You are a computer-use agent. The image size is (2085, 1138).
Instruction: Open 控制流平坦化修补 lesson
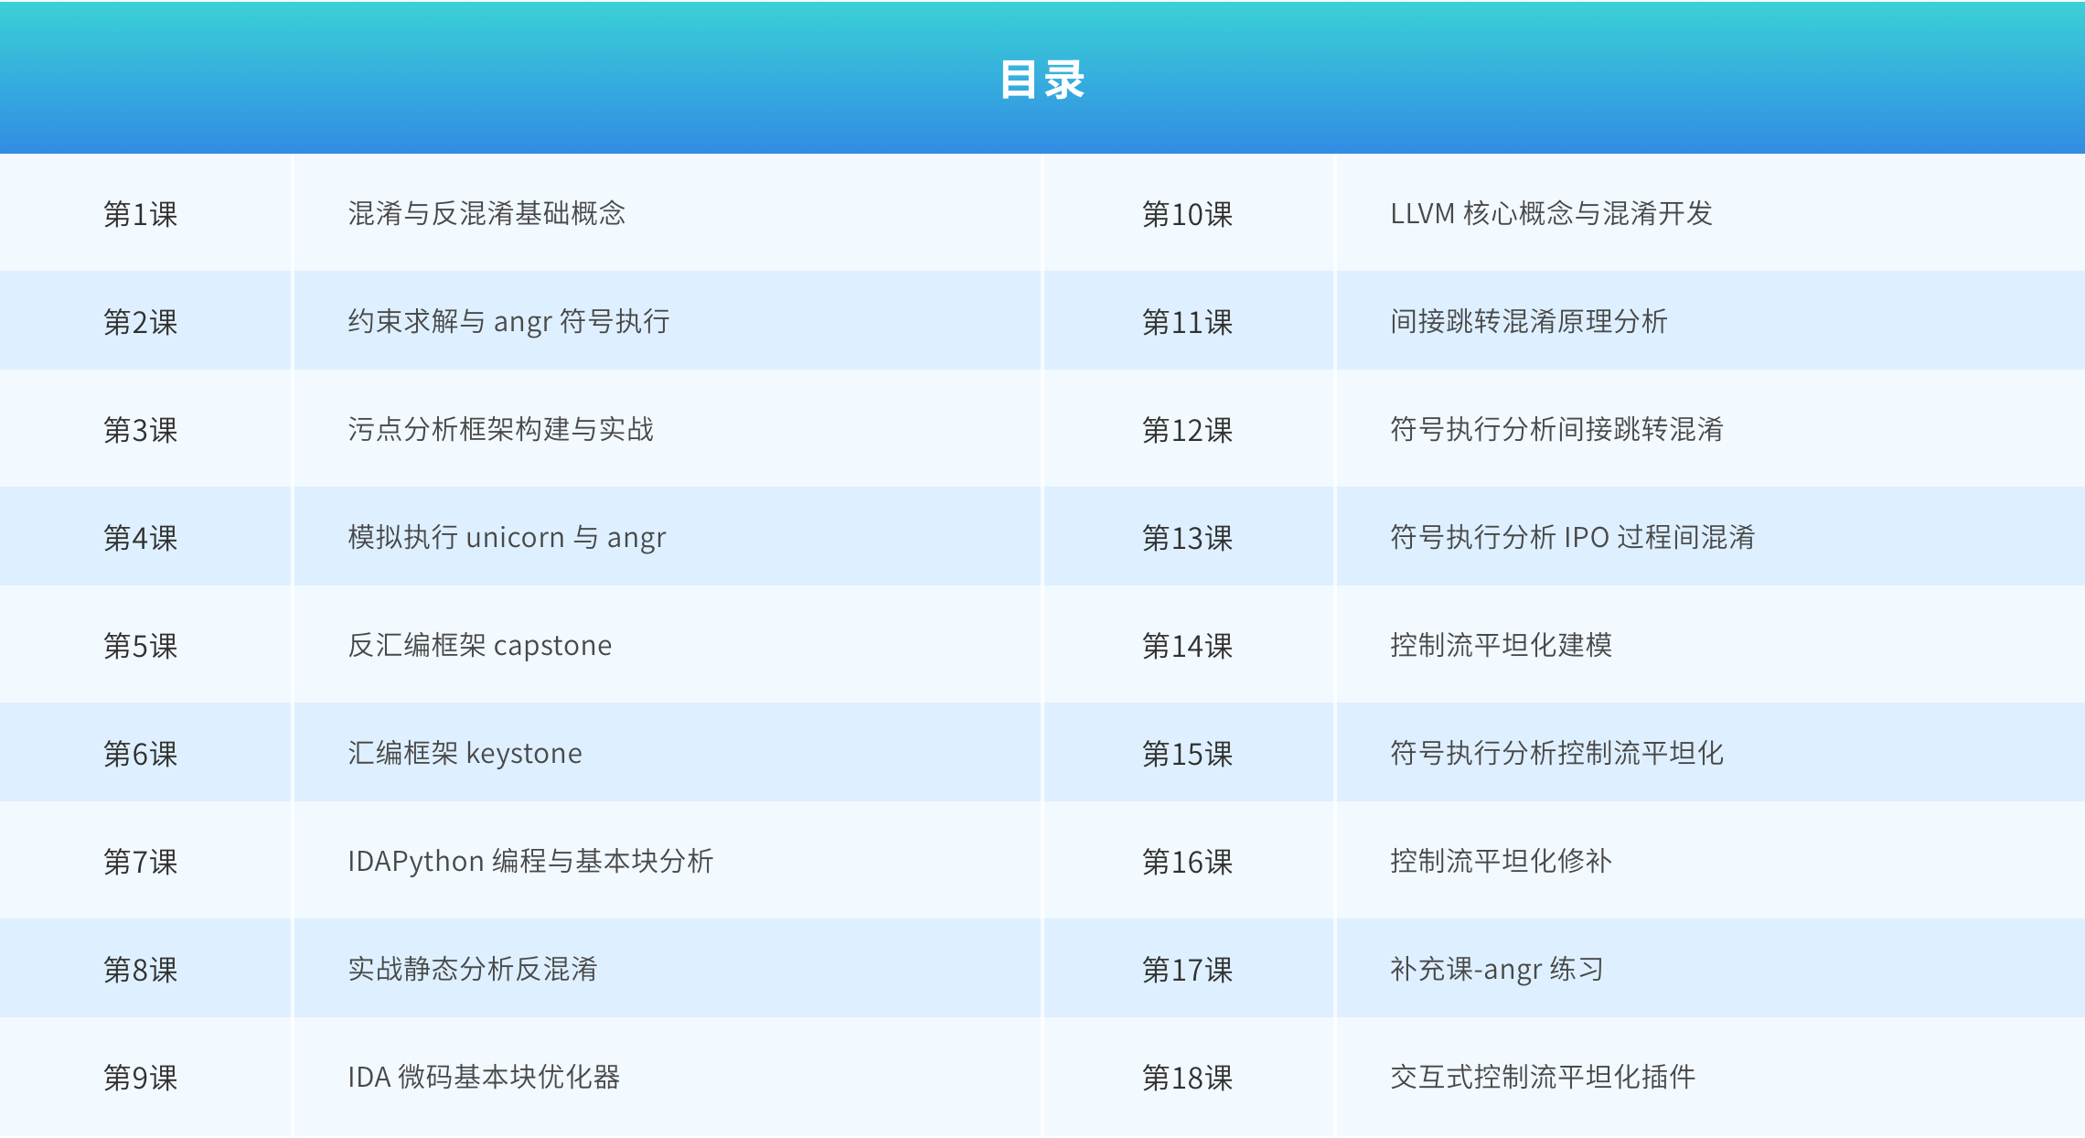point(1501,862)
